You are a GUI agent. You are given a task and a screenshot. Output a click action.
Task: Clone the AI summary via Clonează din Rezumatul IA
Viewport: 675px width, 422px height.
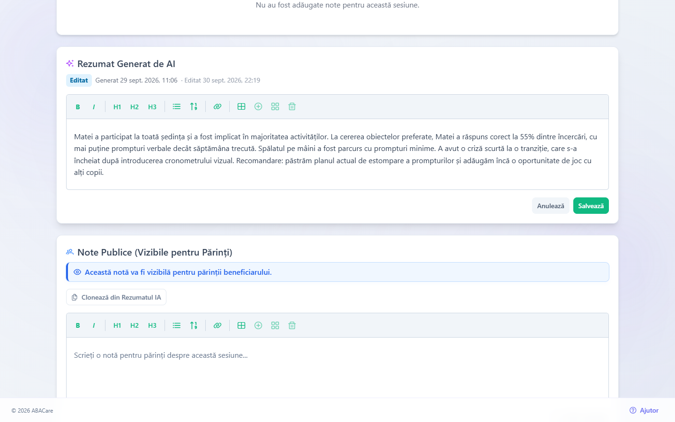click(x=116, y=297)
